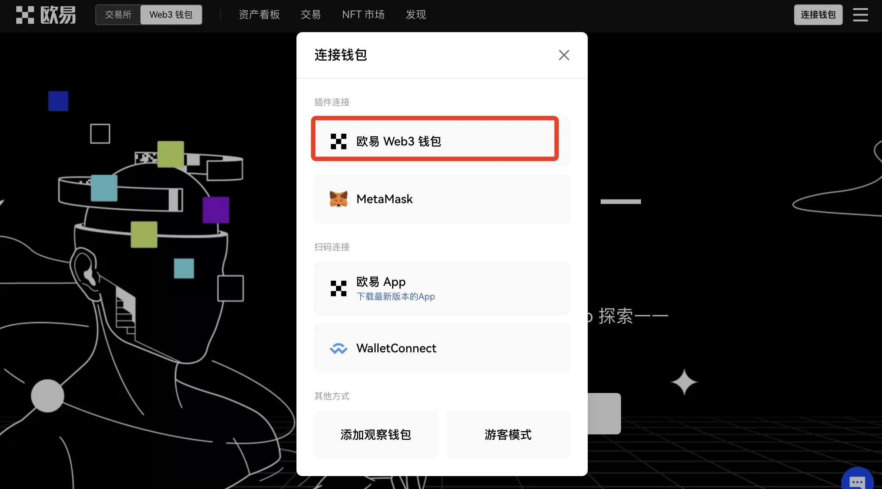Click the WalletConnect wave icon

click(x=338, y=348)
